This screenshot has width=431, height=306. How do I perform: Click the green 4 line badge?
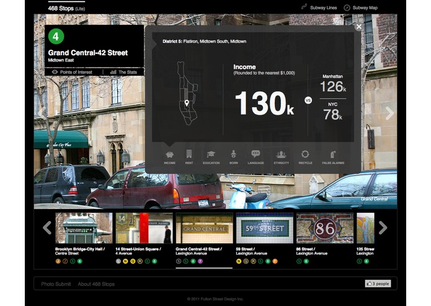pos(56,36)
